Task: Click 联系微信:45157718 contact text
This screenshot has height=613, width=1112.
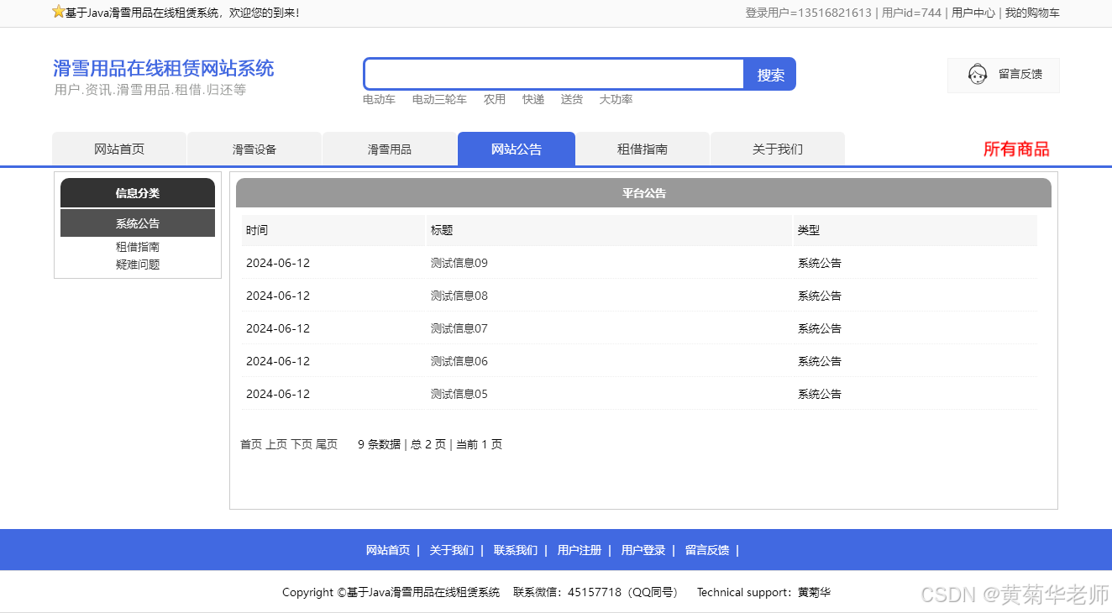Action: 595,592
